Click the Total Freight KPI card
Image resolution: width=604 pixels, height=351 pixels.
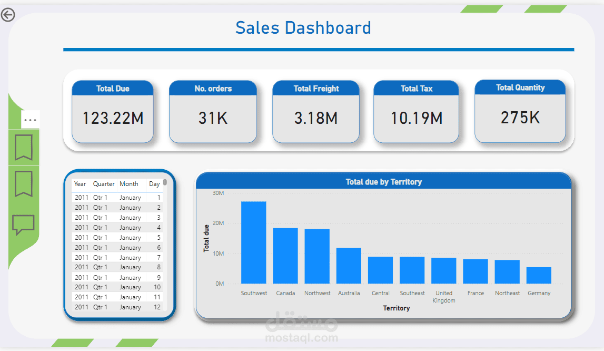click(x=315, y=111)
